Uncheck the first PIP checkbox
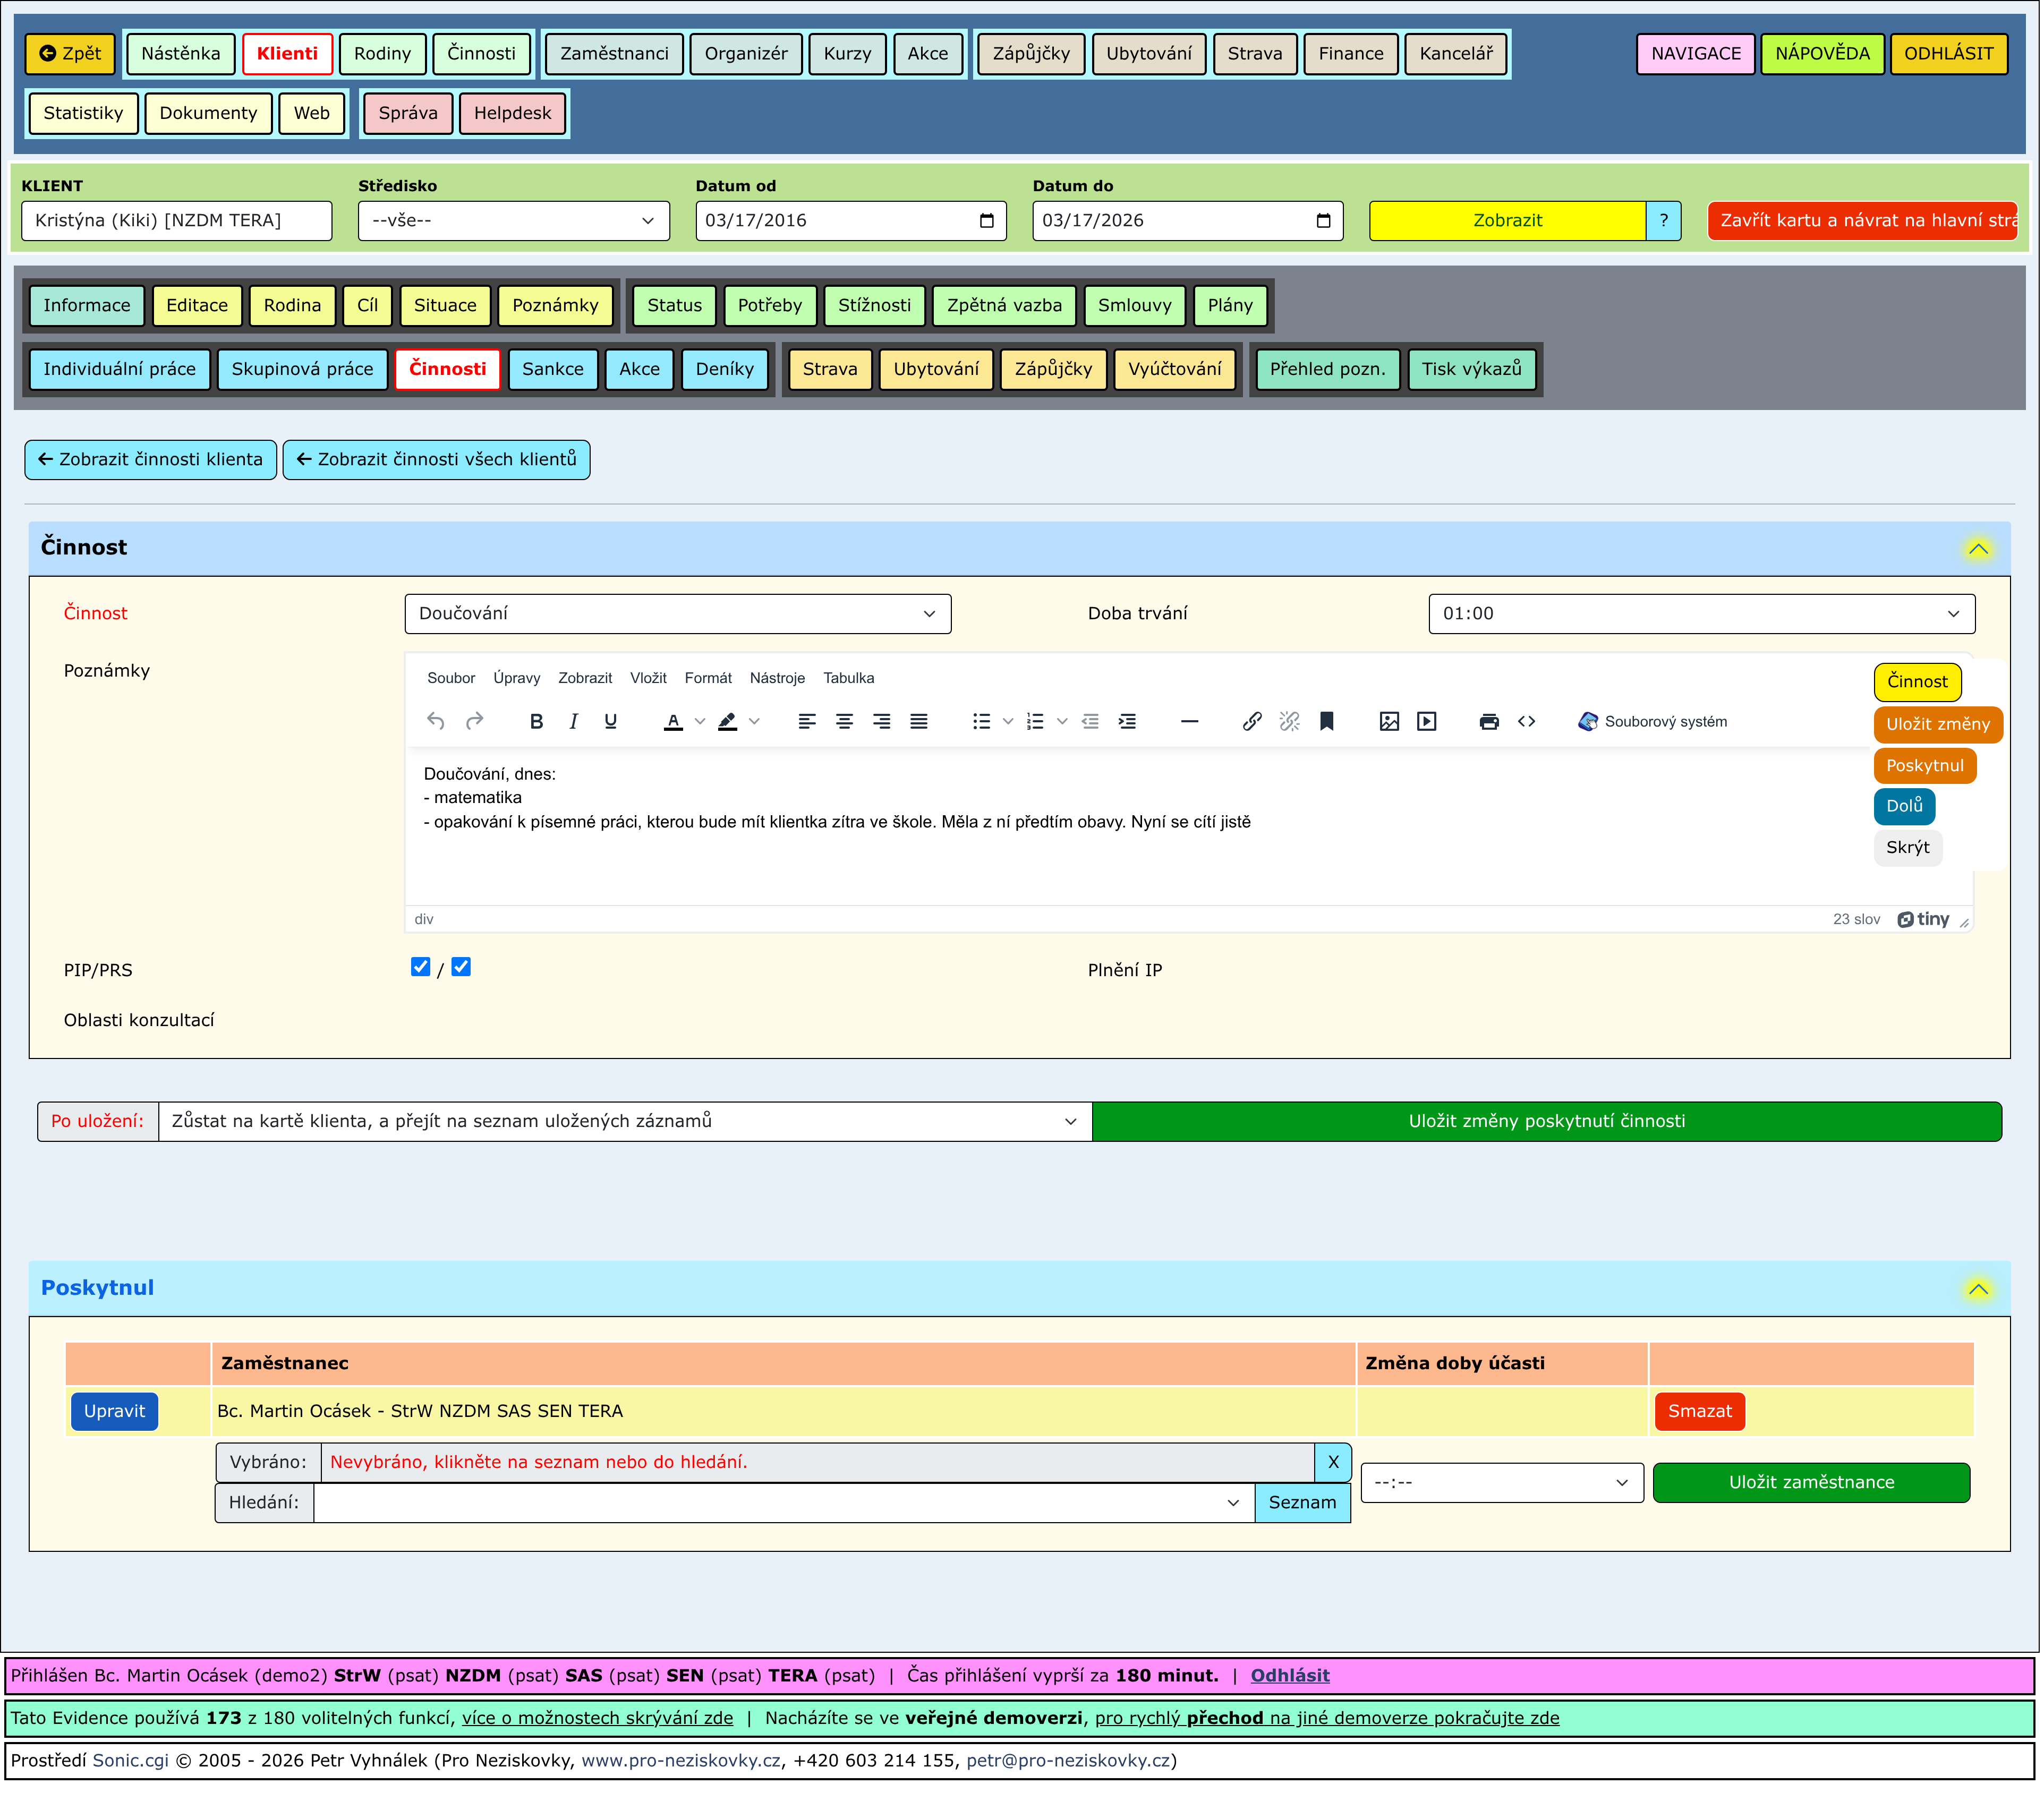The width and height of the screenshot is (2044, 1810). [x=421, y=968]
